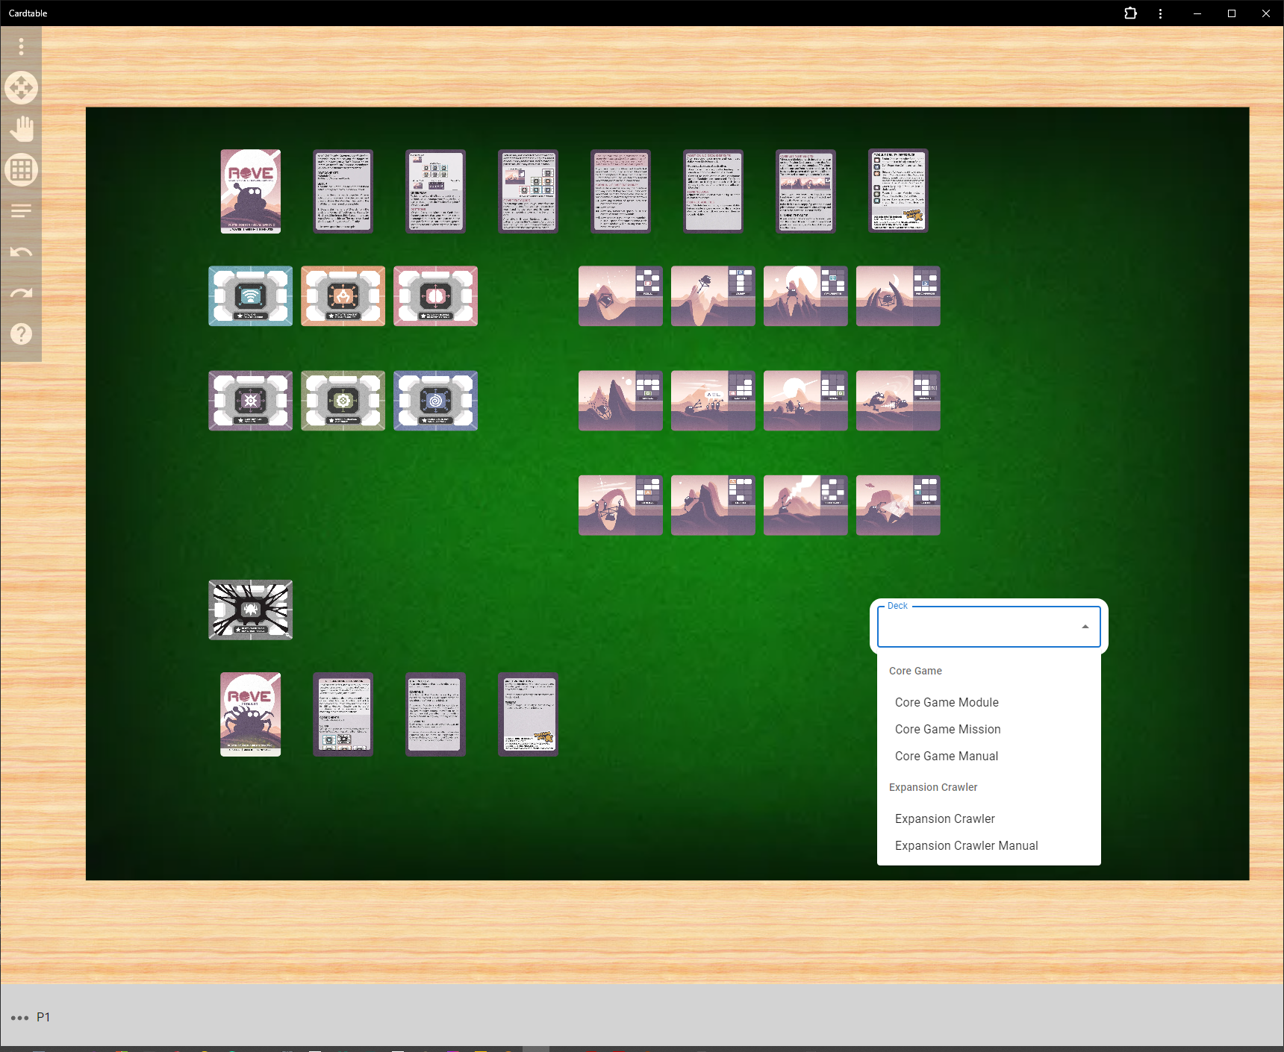Toggle the grid layout tool

click(21, 170)
